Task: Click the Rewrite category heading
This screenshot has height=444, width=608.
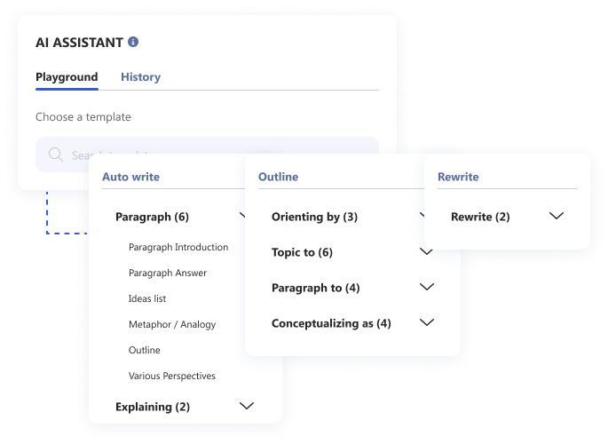Action: coord(458,177)
